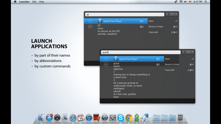Open Spotlight search magnifier

coord(206,2)
